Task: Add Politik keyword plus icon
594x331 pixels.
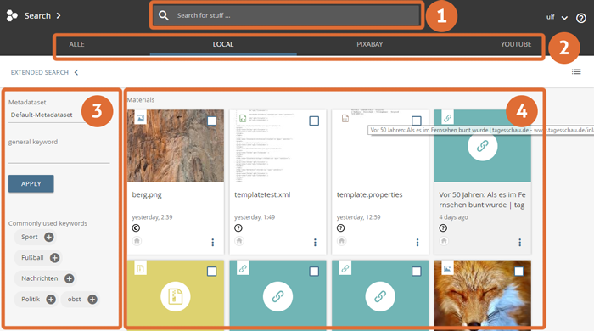Action: click(51, 300)
